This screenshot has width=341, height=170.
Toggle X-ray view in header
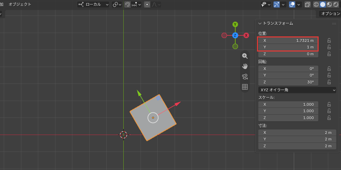[x=307, y=4]
